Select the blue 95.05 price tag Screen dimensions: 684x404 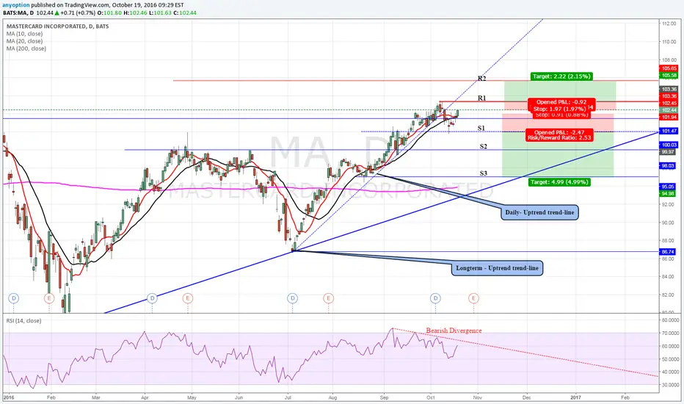click(668, 187)
